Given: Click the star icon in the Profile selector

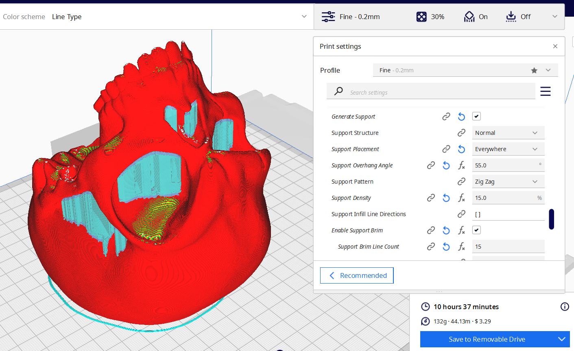Looking at the screenshot, I should click(534, 70).
